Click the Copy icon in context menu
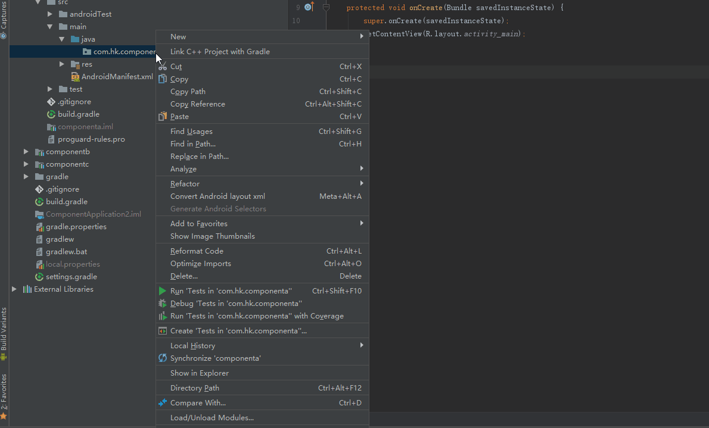 pos(162,79)
